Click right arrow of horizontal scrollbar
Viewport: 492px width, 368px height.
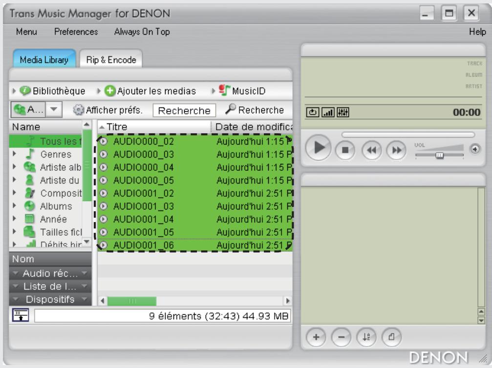[288, 301]
